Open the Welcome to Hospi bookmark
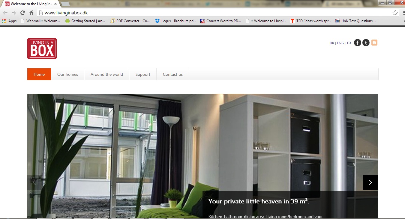The height and width of the screenshot is (219, 405). [266, 21]
